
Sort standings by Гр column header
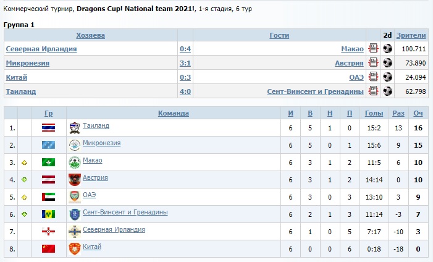pos(49,113)
